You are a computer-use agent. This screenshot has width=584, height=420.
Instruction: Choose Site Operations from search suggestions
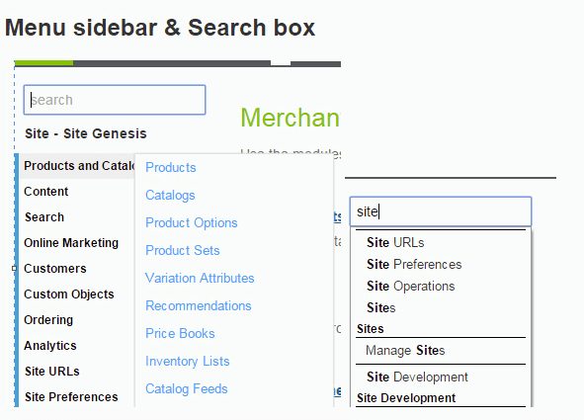click(411, 286)
